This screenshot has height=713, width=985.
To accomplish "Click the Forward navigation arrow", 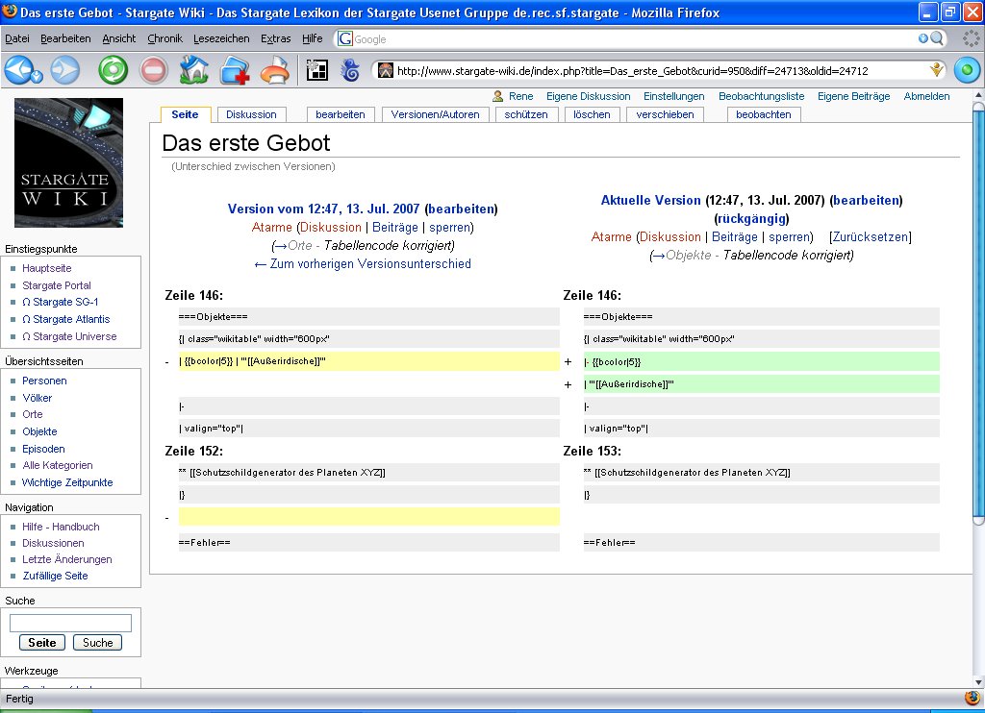I will click(x=64, y=70).
